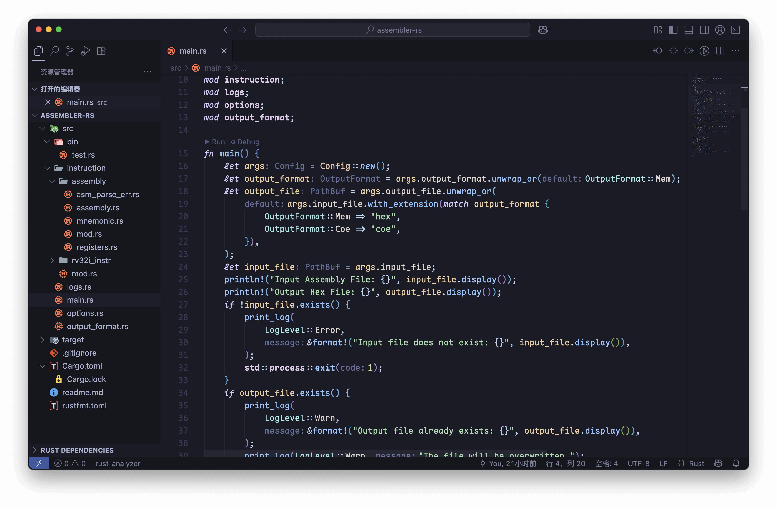777x507 pixels.
Task: Open output_format.rs file
Action: (95, 326)
